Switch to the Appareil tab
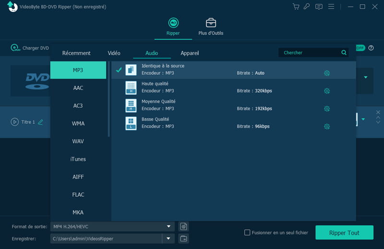This screenshot has height=249, width=384. tap(190, 53)
